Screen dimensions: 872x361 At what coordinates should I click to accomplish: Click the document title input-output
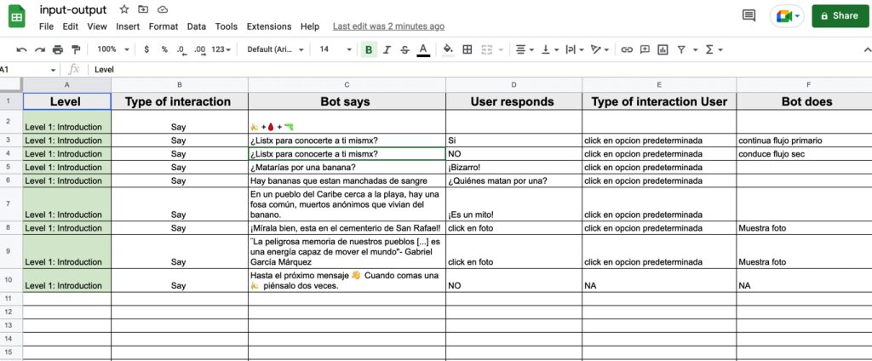click(x=73, y=9)
